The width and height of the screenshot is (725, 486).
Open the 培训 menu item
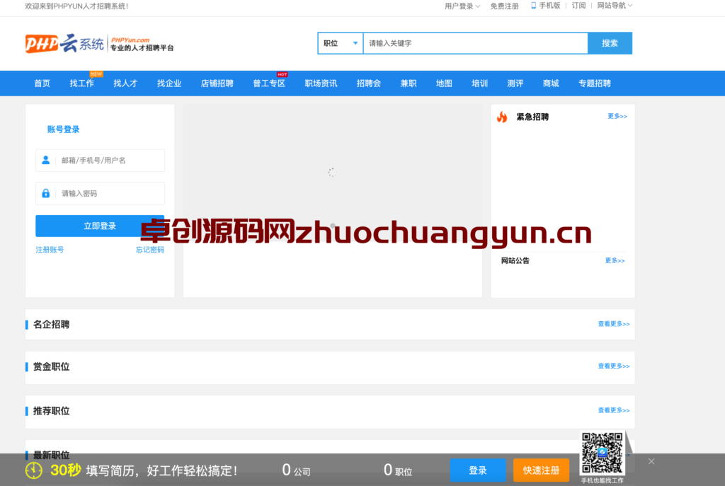click(479, 83)
